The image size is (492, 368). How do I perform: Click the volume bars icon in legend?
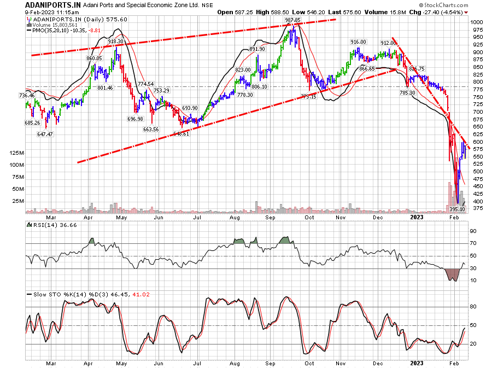tap(28, 25)
